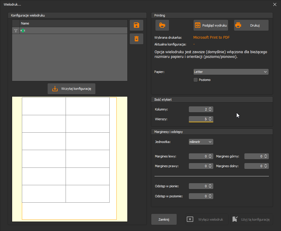Open the Papier Letter dropdown

[x=231, y=72]
